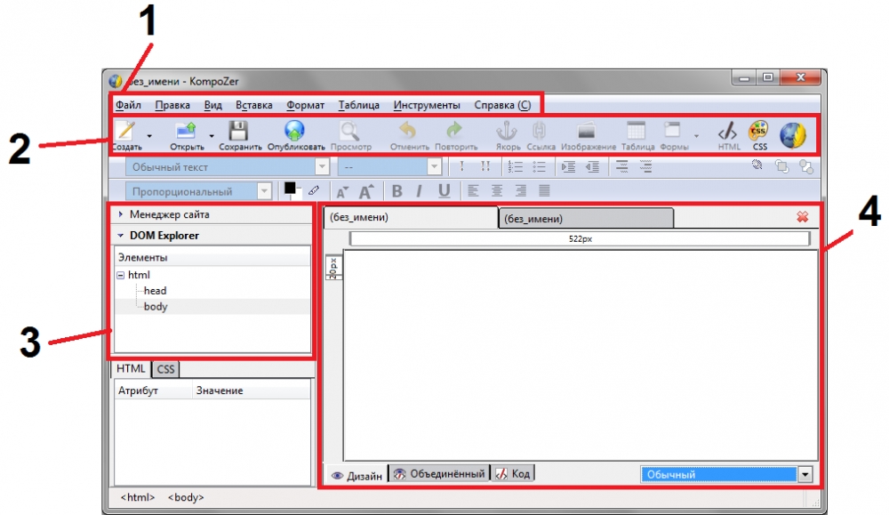Click the Опубликовать globe icon
This screenshot has height=515, width=889.
[x=295, y=131]
